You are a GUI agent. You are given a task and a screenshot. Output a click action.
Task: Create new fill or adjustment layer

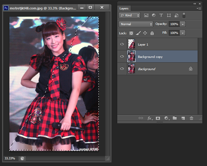(x=166, y=118)
